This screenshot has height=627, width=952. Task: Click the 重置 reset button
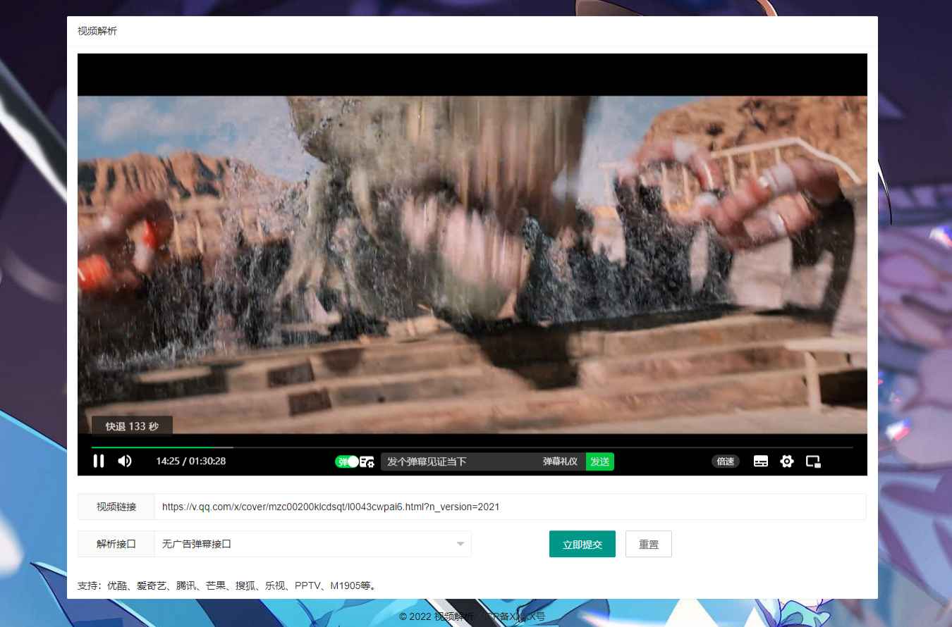coord(649,544)
